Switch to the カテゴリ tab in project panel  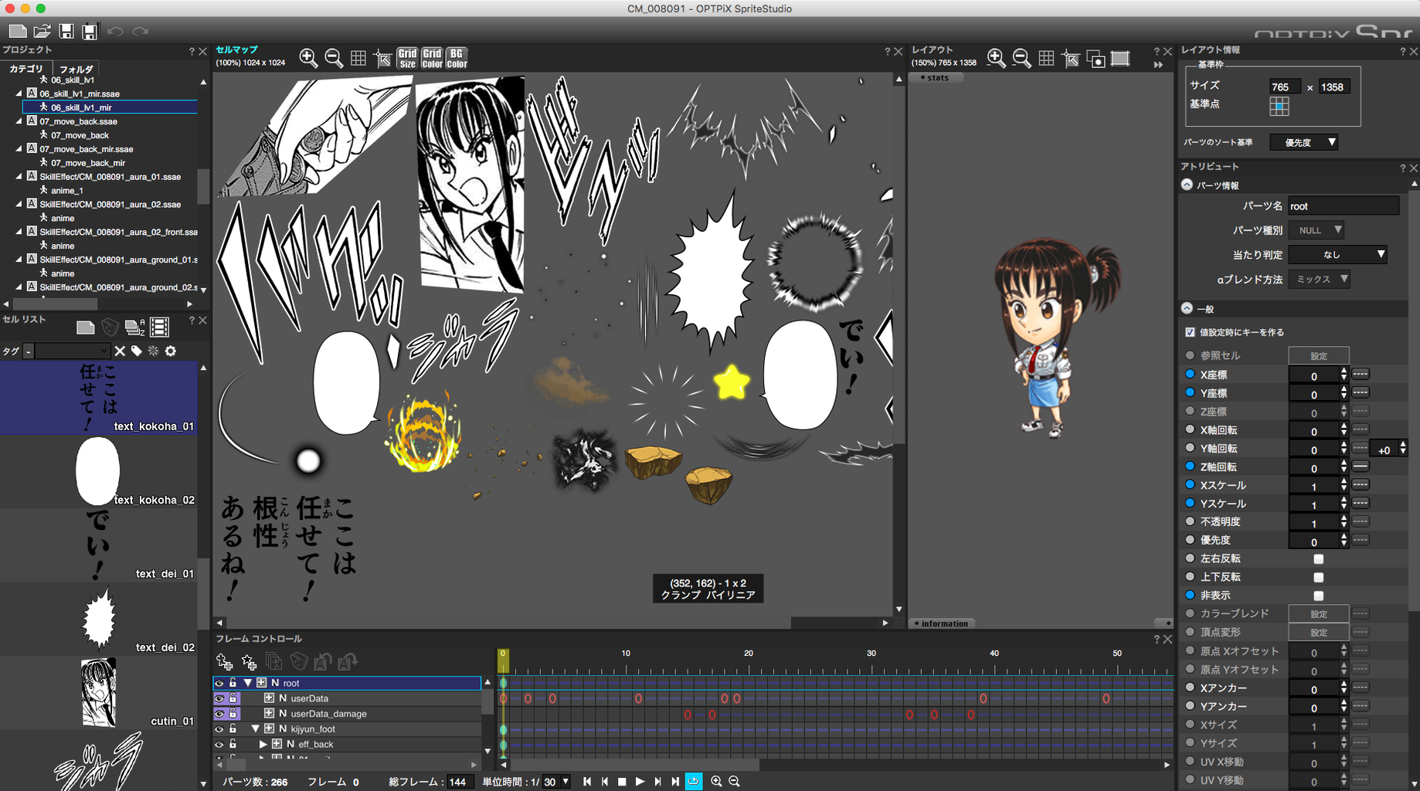(25, 69)
